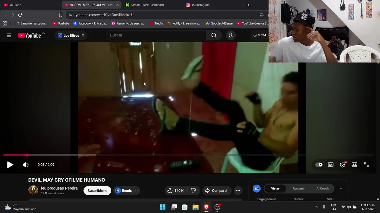Open Microsoft Store from taskbar

185,207
